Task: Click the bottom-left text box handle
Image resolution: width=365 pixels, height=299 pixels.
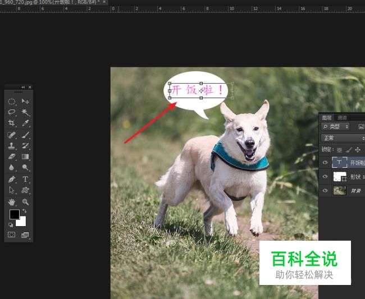Action: coord(170,98)
